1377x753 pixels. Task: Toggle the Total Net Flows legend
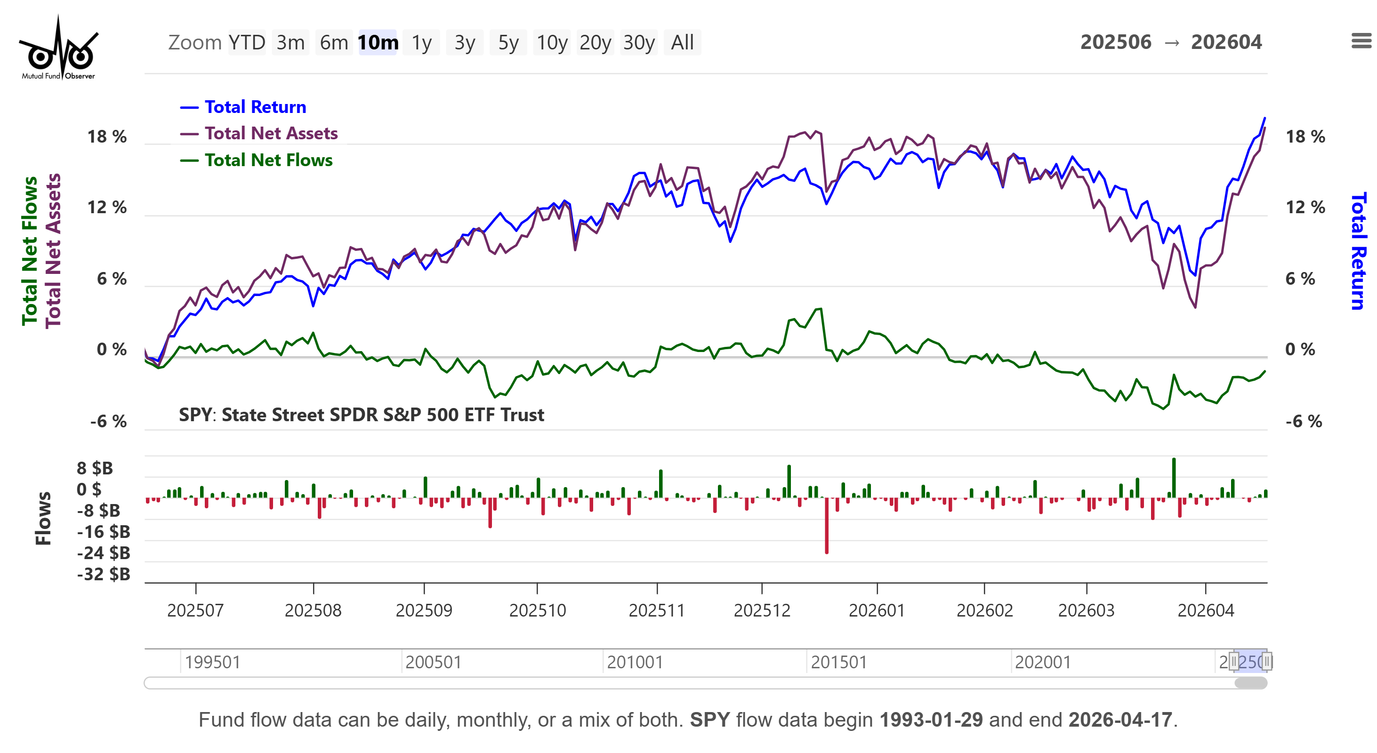pos(268,160)
